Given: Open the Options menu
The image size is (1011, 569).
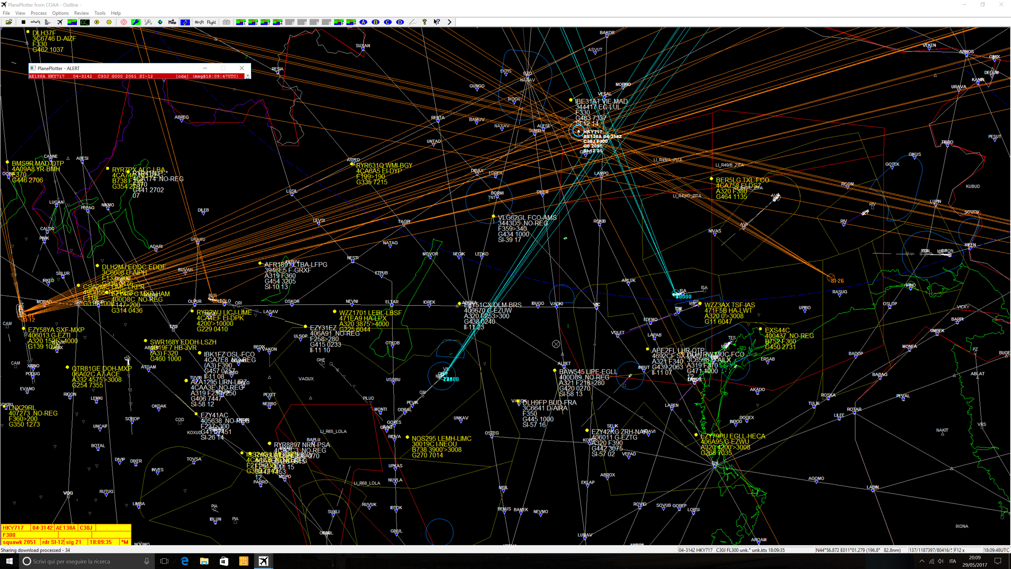Looking at the screenshot, I should click(61, 13).
